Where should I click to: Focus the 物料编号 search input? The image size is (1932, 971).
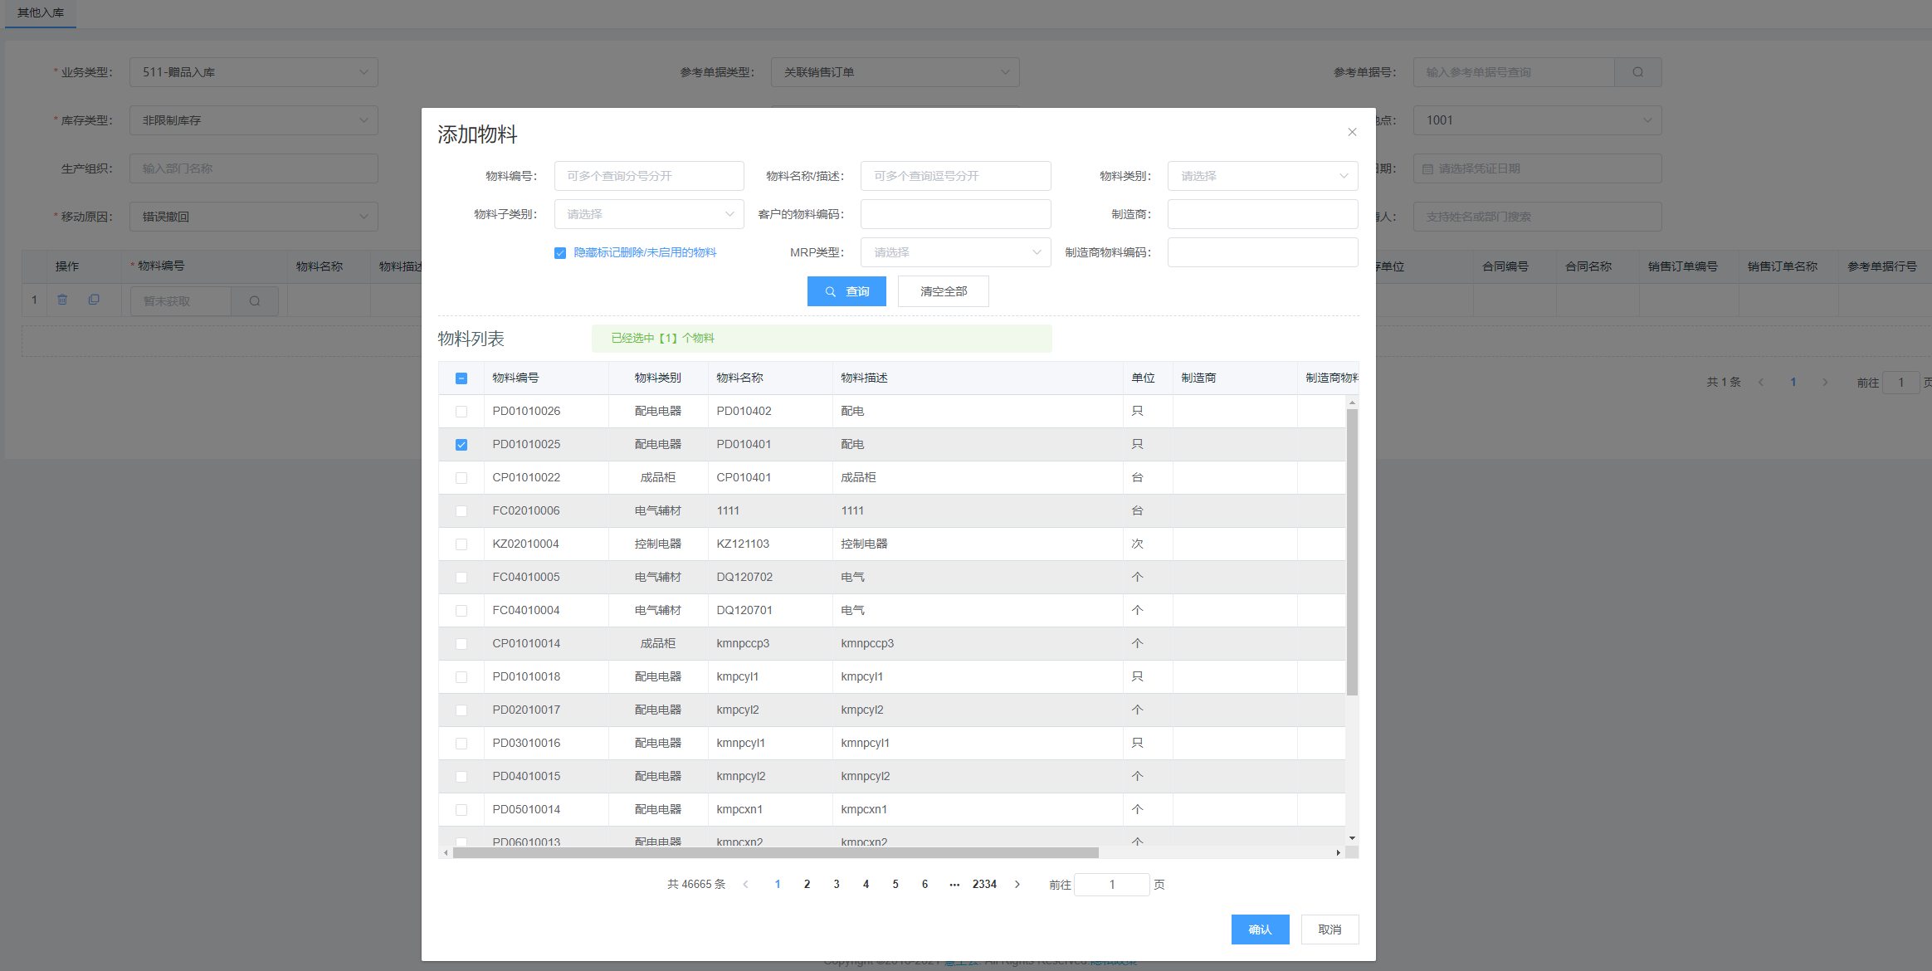648,176
